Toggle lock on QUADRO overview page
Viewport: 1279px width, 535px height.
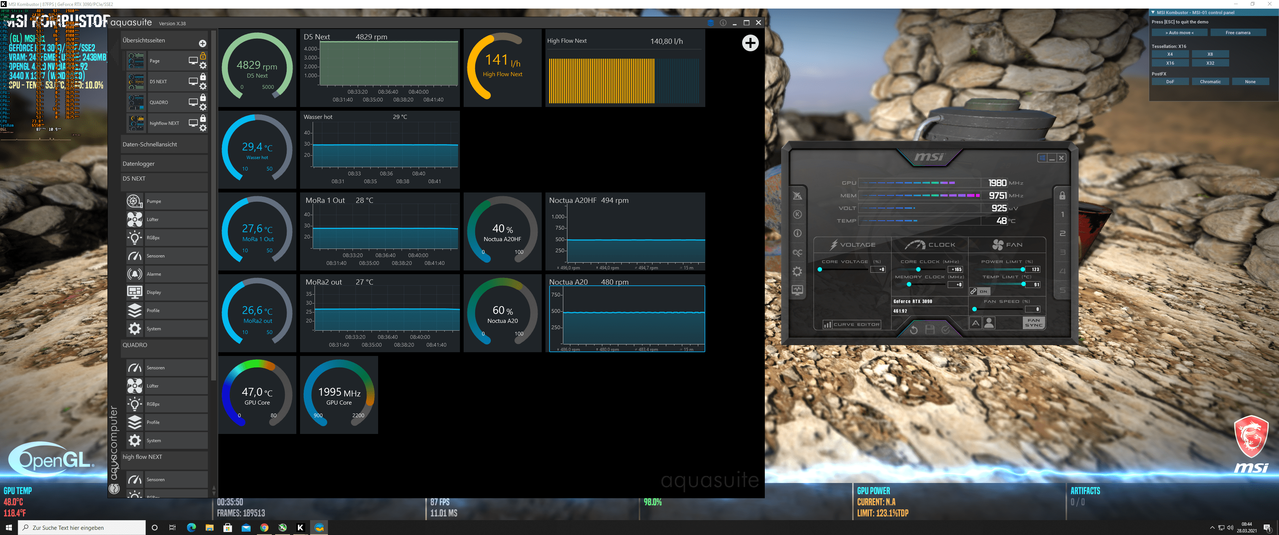(x=203, y=98)
